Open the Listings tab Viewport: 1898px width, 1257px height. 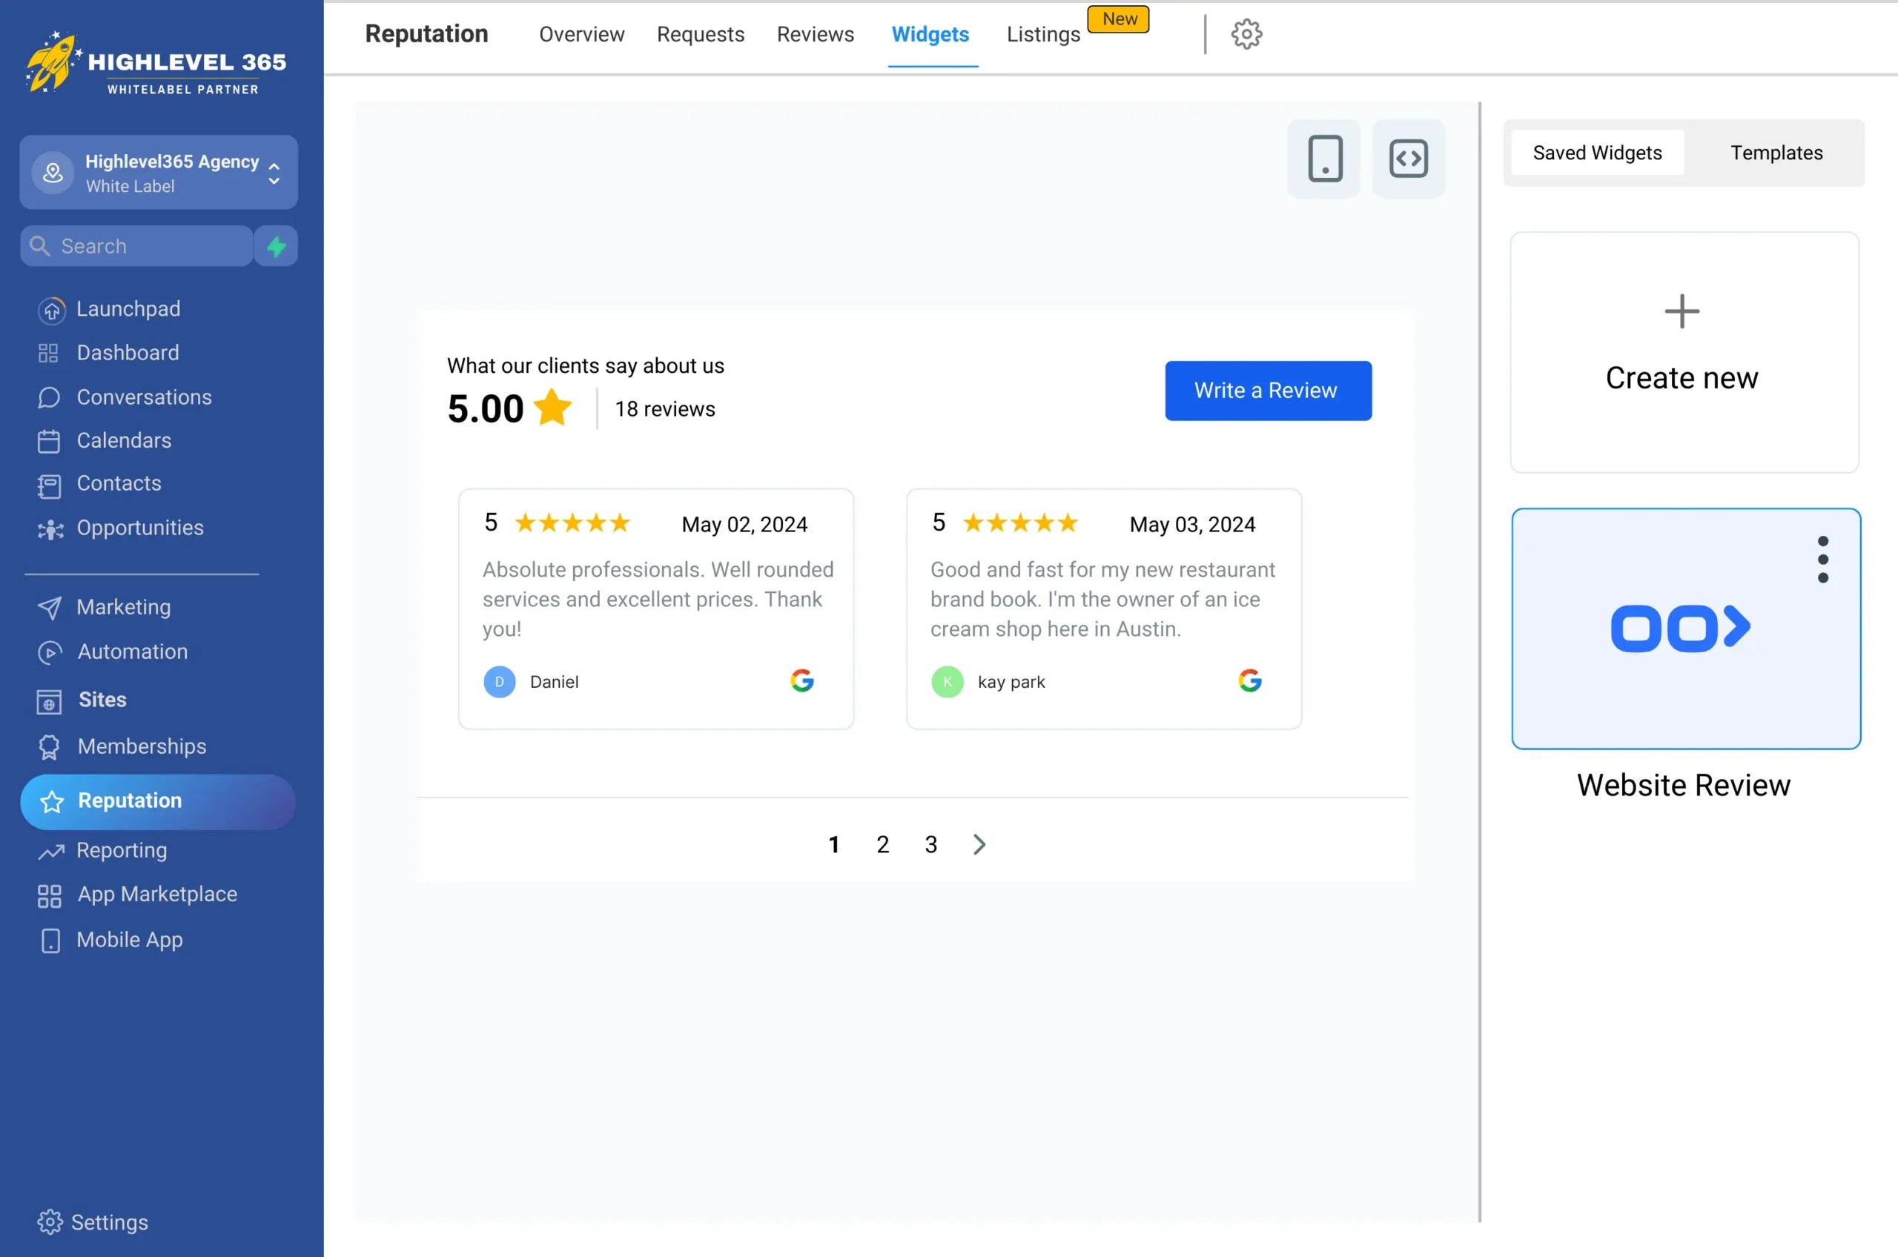[1043, 35]
